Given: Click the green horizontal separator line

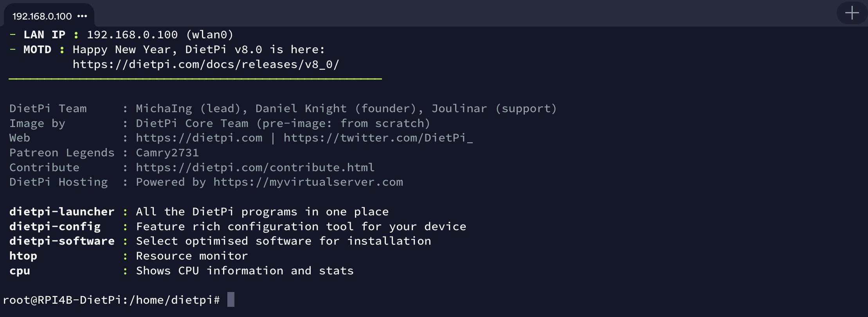Looking at the screenshot, I should (x=195, y=79).
